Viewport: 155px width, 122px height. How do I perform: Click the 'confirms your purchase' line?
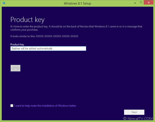click(24, 30)
